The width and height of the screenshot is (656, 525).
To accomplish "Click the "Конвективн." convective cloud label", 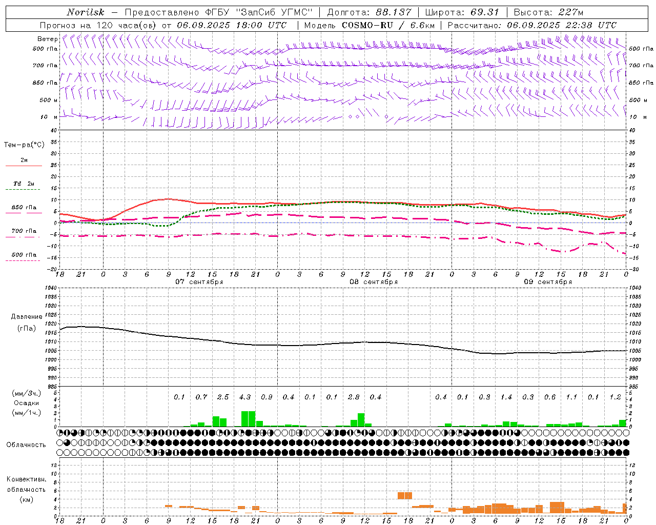I will (27, 479).
